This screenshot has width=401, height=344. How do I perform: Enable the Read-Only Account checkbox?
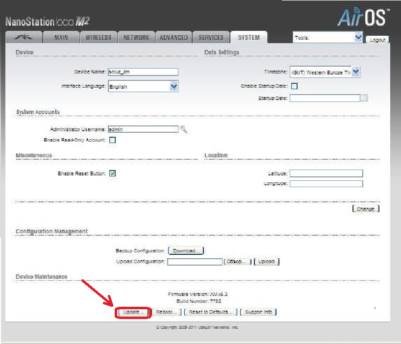112,140
